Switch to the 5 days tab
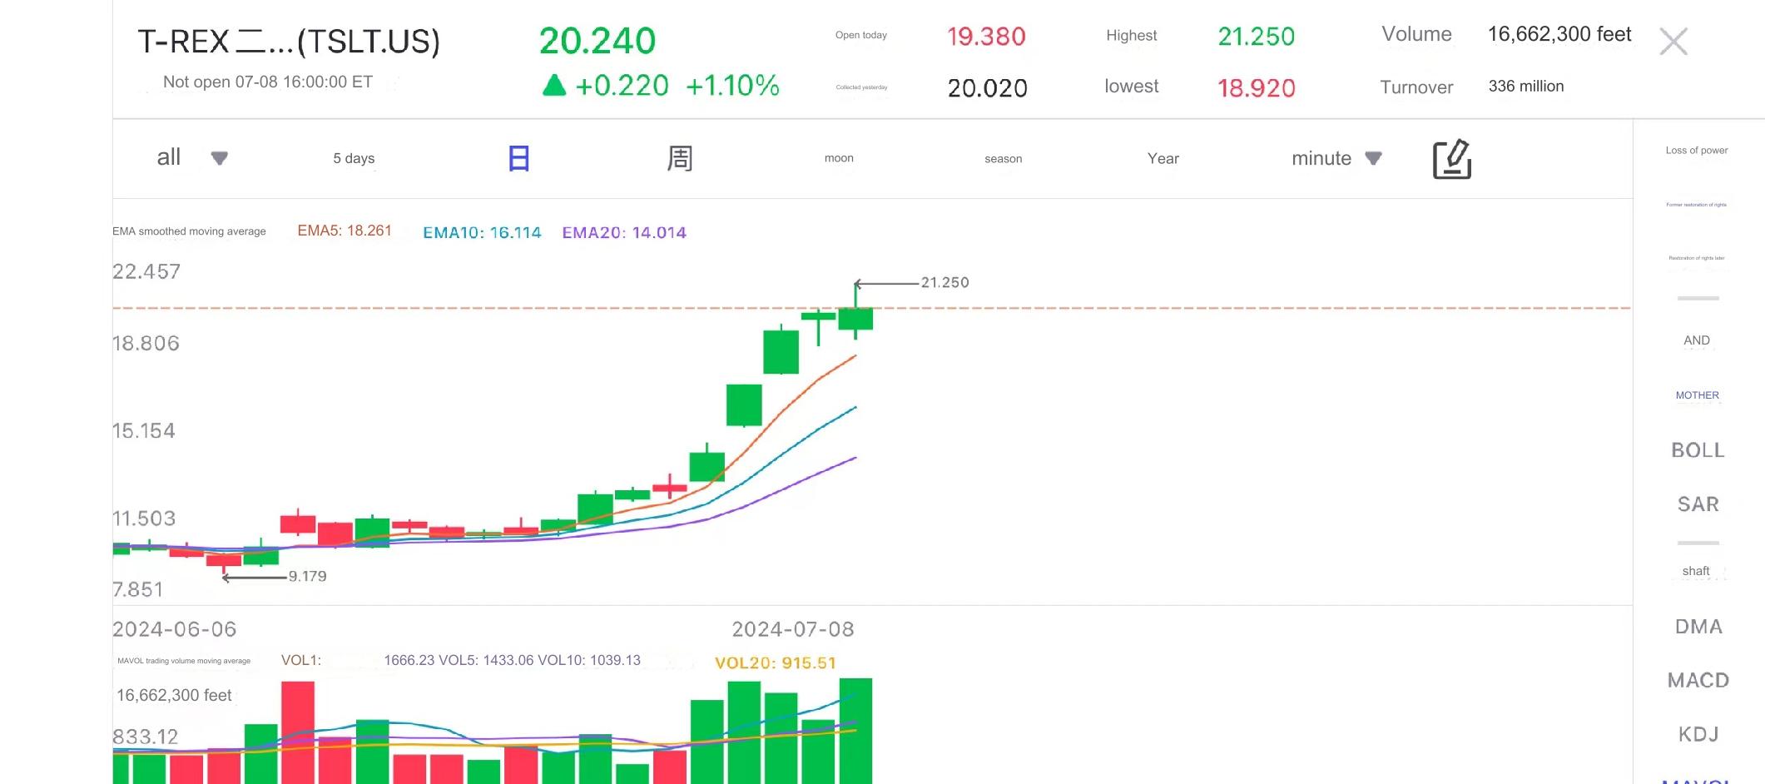The height and width of the screenshot is (784, 1765). (354, 158)
